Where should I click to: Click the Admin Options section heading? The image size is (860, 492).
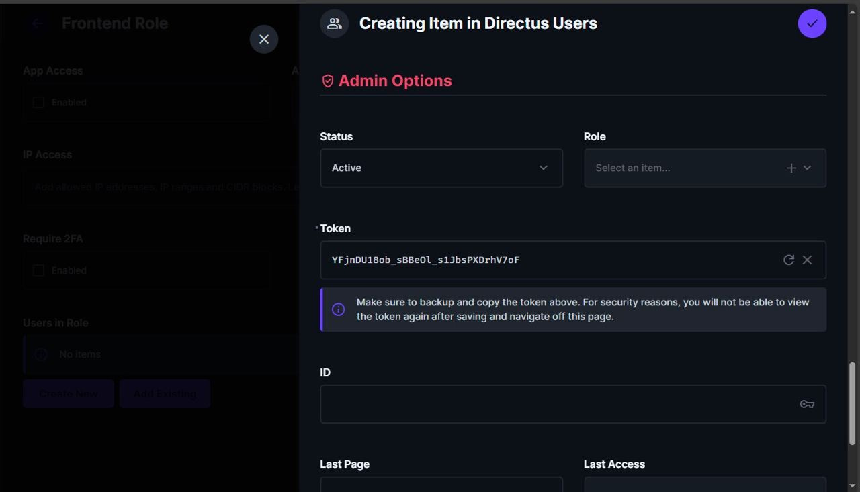pos(395,80)
